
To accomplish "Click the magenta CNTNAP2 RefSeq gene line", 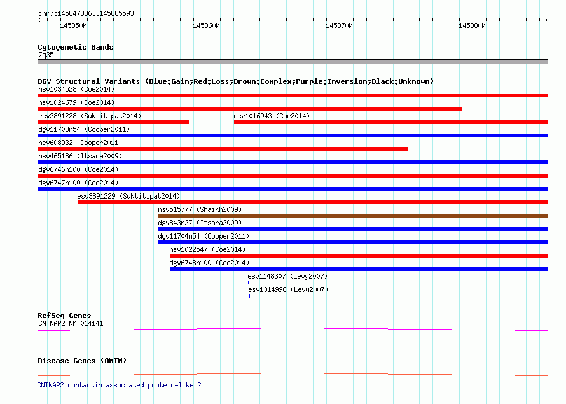I will point(293,329).
